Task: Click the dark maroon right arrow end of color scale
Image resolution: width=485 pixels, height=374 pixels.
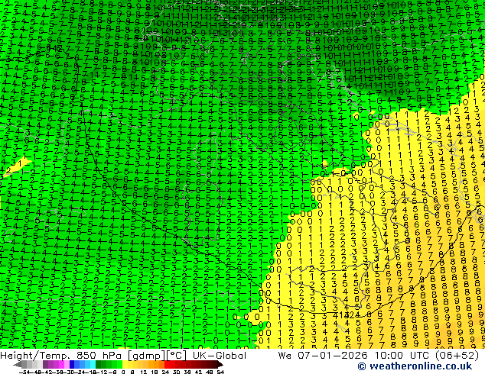Action: click(220, 365)
